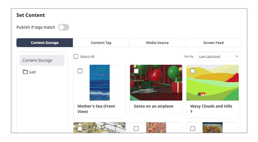Select the Media Source tab
Screen dimensions: 258x142
pyautogui.click(x=157, y=43)
